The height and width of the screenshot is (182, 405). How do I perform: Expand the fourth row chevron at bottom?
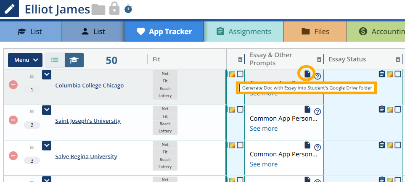pos(47,179)
